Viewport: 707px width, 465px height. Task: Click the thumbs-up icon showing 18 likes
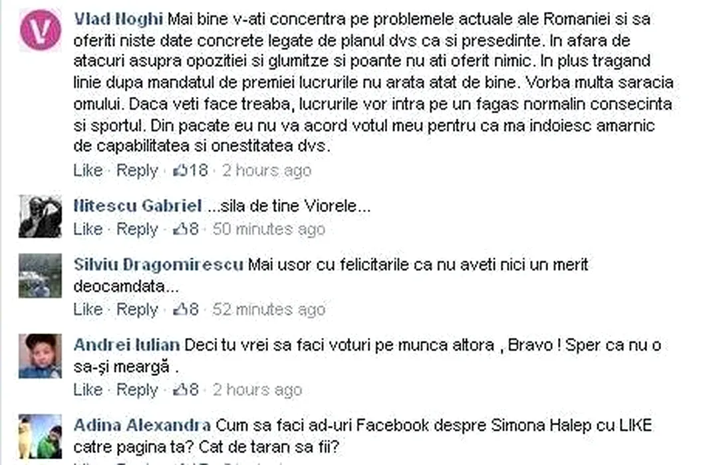tap(180, 170)
